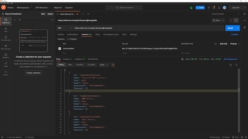Click the Send button

click(230, 28)
